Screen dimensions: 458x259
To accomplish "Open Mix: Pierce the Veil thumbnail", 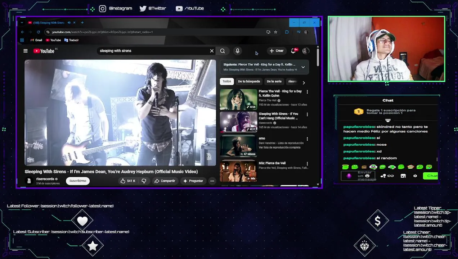I will coord(238,171).
